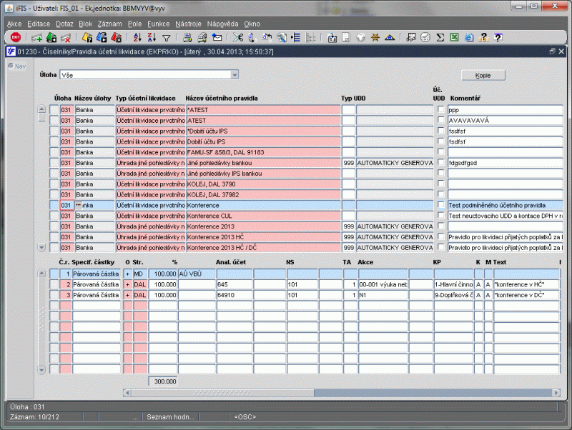Open the Úloha dropdown showing Vše
The image size is (572, 430).
pyautogui.click(x=235, y=75)
